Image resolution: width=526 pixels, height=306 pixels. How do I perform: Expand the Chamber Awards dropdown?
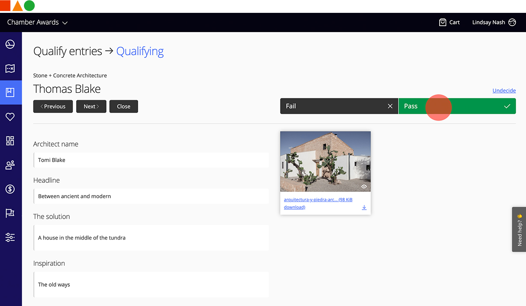coord(37,22)
